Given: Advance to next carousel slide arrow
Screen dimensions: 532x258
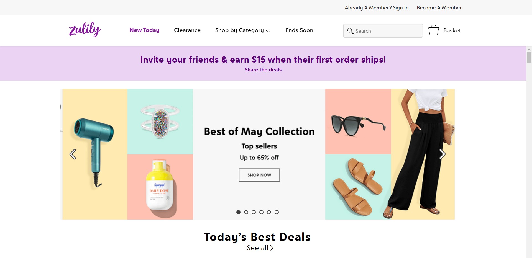Looking at the screenshot, I should (x=442, y=154).
